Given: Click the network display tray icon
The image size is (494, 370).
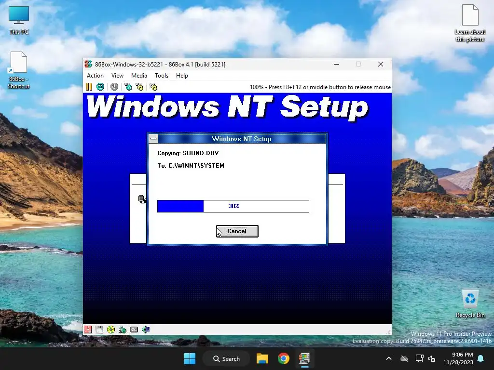Looking at the screenshot, I should point(419,358).
